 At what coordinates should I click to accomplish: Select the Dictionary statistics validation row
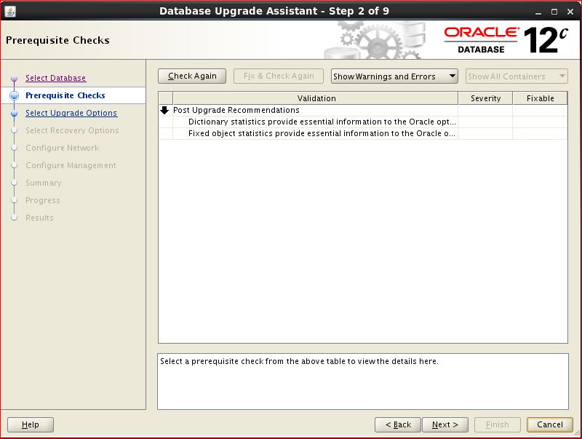pos(322,122)
